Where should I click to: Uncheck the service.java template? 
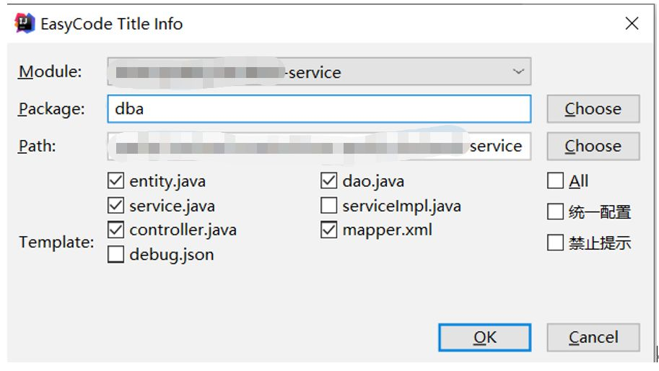[116, 206]
